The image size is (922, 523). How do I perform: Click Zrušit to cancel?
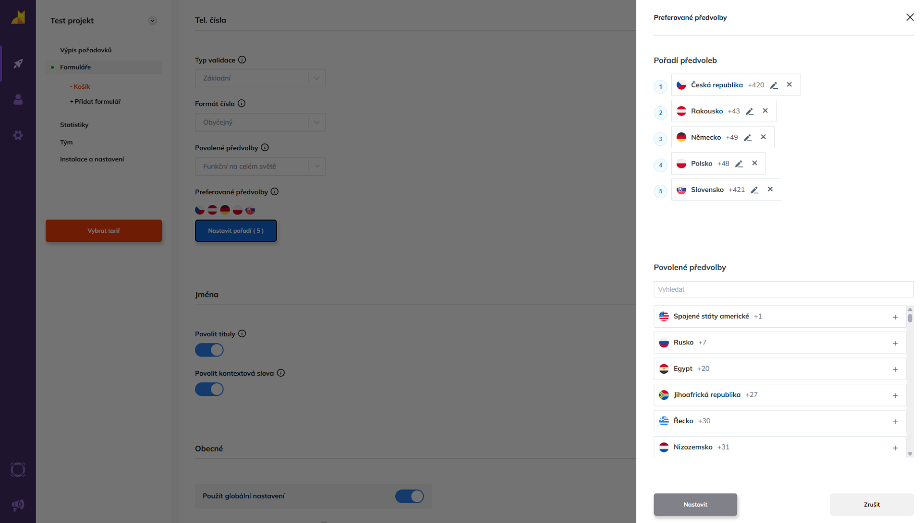(x=872, y=505)
